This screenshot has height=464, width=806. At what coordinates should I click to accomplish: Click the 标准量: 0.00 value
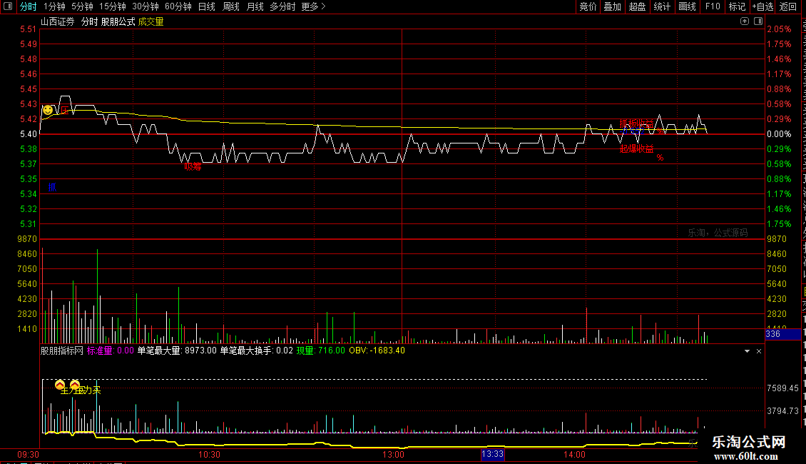click(x=111, y=350)
